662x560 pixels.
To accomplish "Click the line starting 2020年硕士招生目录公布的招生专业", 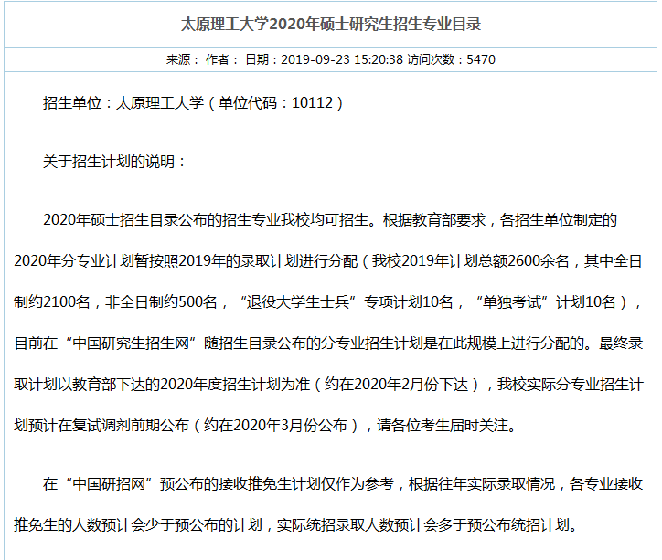I will (330, 219).
